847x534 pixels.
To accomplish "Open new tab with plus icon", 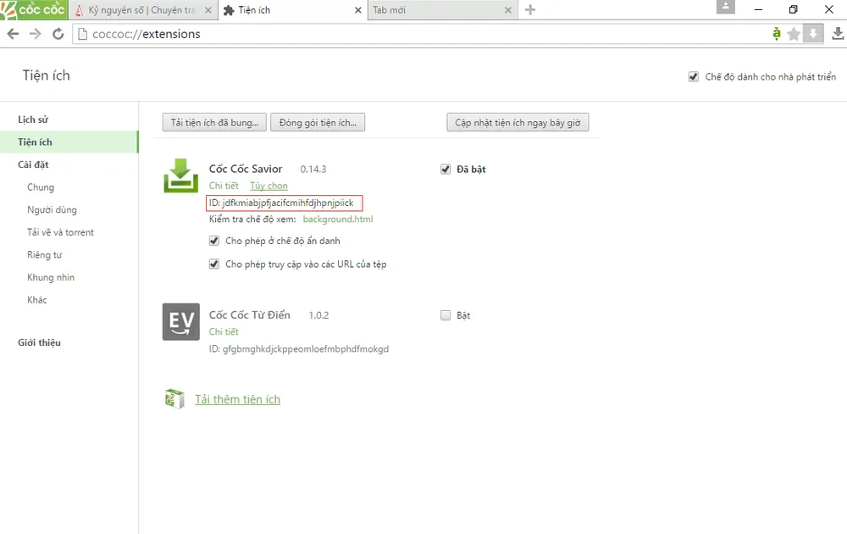I will (530, 9).
